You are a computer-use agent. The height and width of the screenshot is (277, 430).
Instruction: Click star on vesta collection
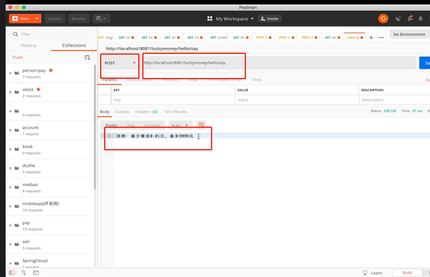click(39, 89)
